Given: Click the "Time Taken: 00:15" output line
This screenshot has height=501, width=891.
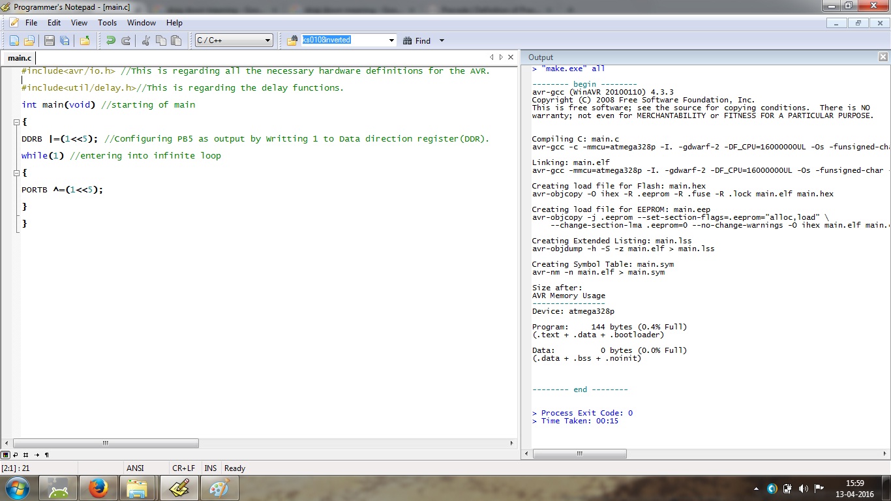Looking at the screenshot, I should point(575,421).
